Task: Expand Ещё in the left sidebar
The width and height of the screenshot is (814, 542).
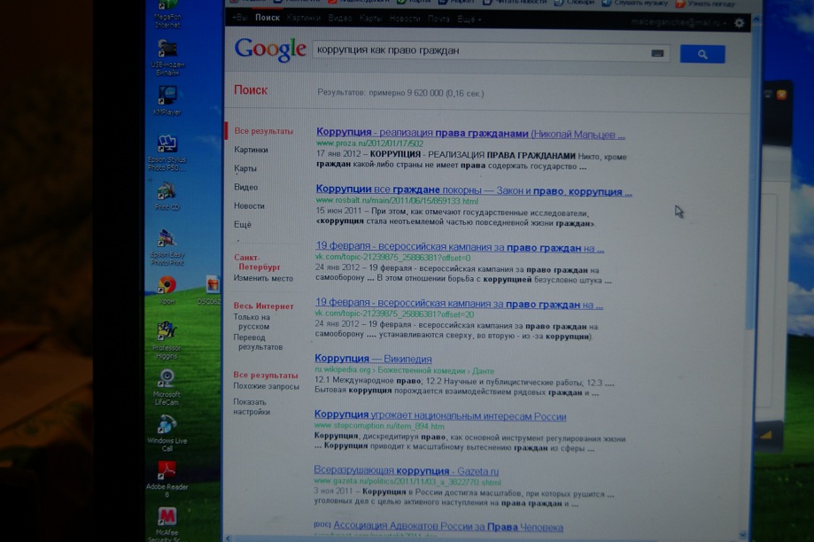Action: tap(243, 224)
